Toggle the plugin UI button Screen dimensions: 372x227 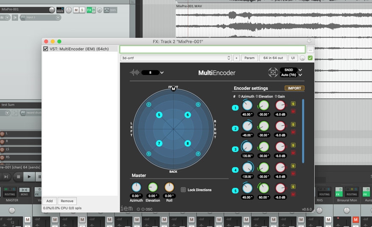[x=293, y=58]
